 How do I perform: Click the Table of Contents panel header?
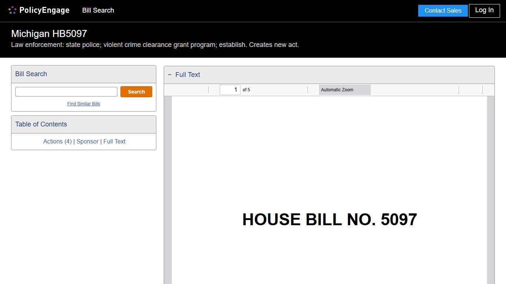41,124
